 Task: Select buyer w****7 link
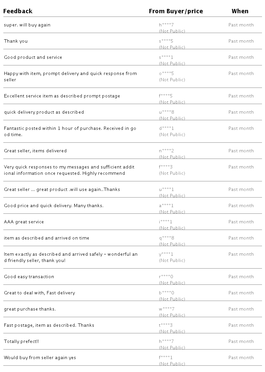coord(167,309)
